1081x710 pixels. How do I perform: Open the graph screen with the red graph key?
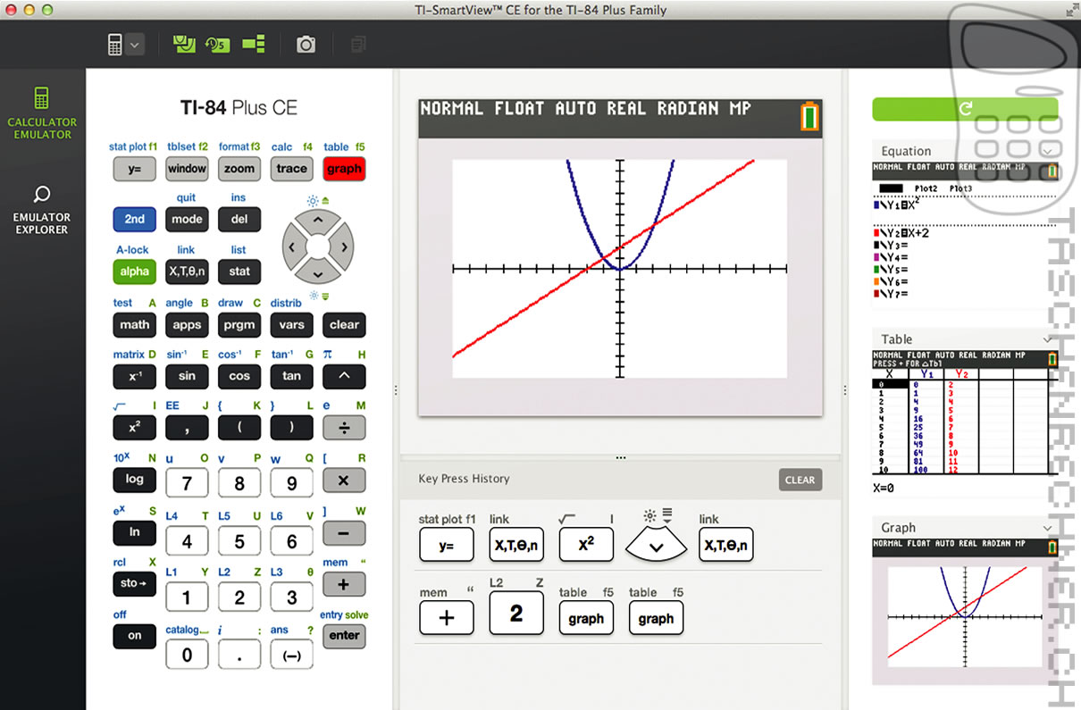tap(344, 169)
